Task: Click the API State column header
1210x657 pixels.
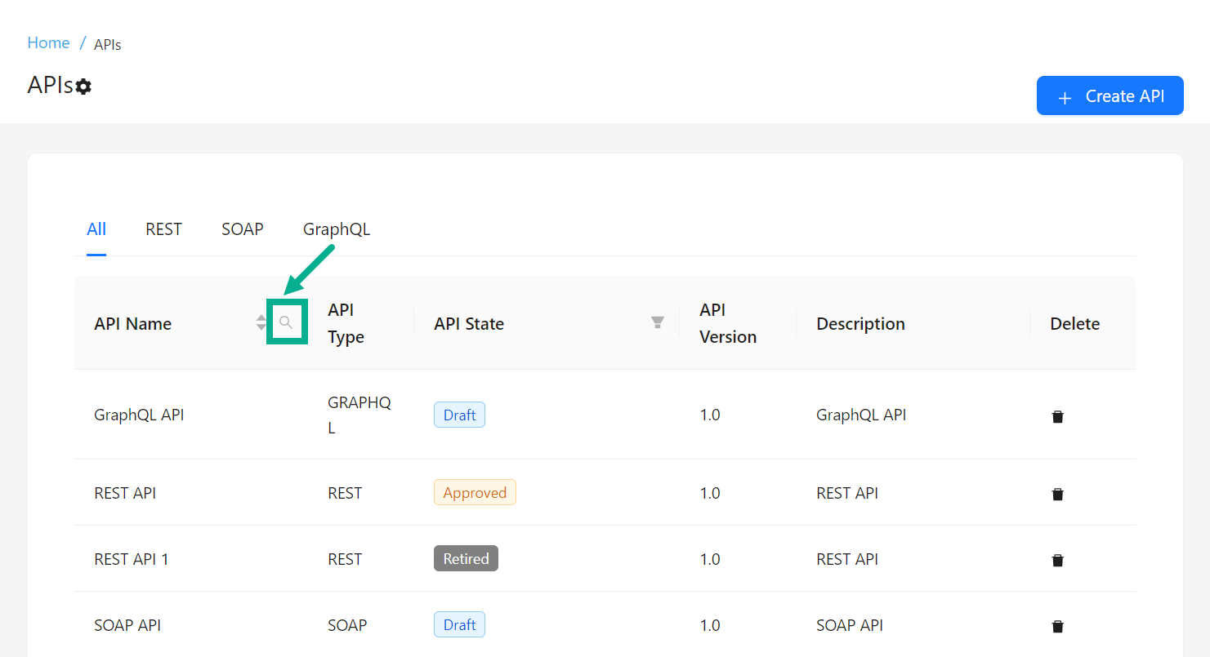Action: point(469,324)
